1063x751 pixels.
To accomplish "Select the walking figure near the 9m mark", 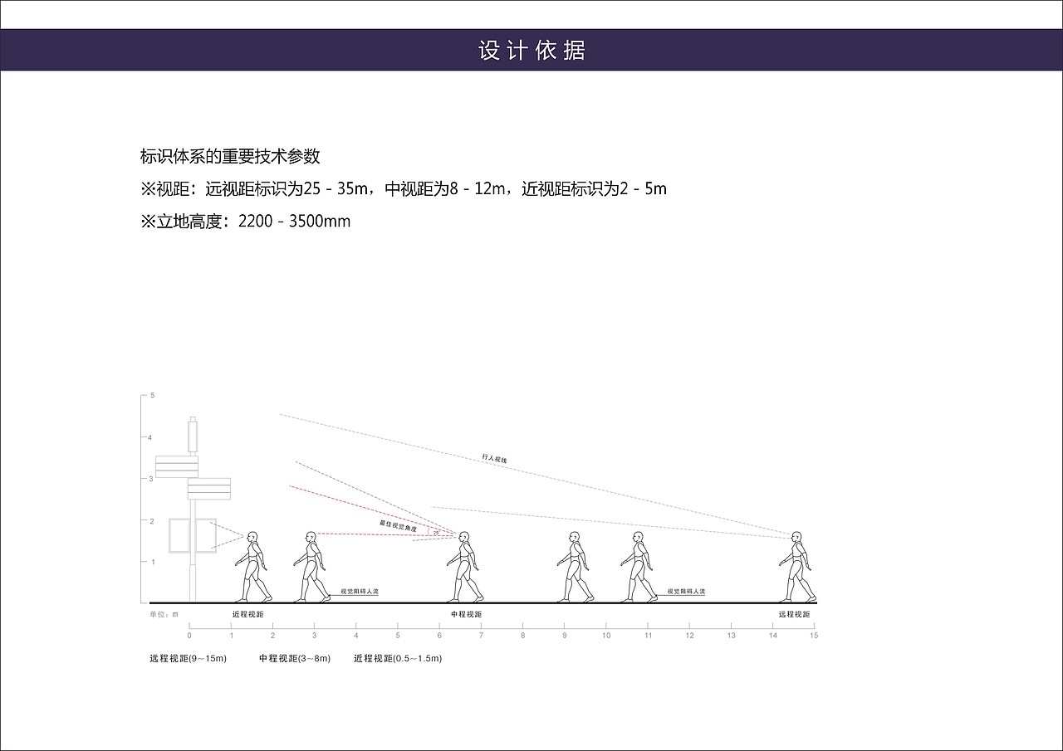I will click(573, 564).
